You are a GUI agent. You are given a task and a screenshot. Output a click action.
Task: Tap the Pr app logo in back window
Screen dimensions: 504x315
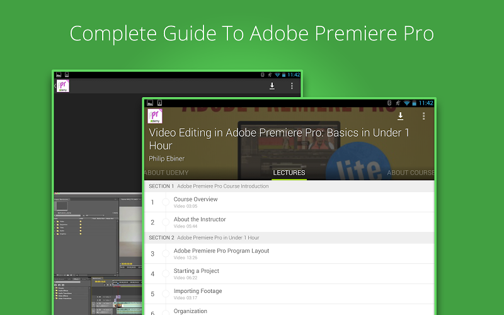[x=63, y=86]
